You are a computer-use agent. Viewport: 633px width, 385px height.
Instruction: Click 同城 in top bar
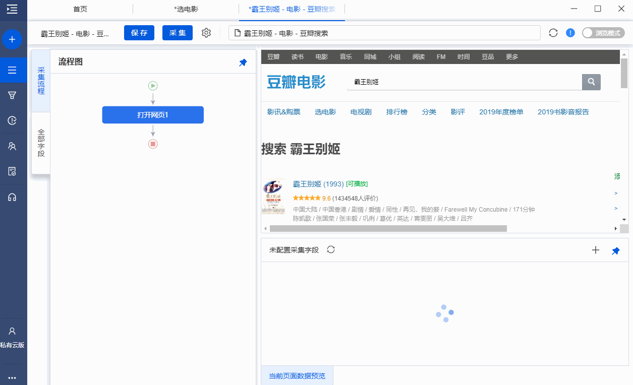pos(370,57)
